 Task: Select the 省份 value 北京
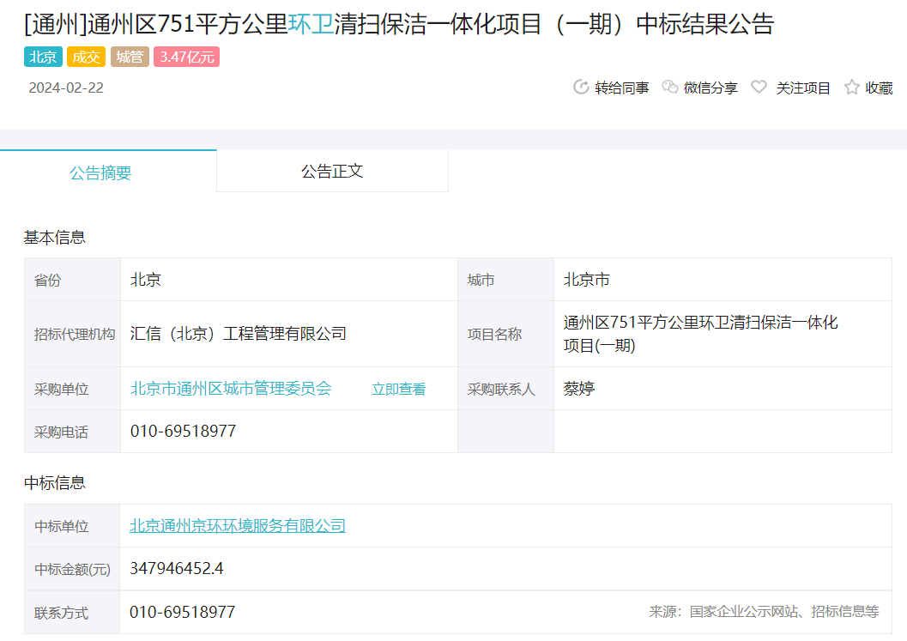[x=146, y=280]
